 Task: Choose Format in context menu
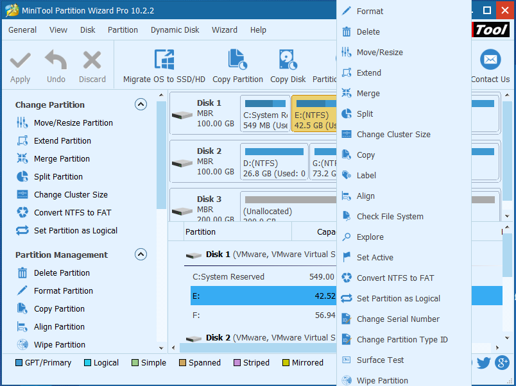click(404, 11)
